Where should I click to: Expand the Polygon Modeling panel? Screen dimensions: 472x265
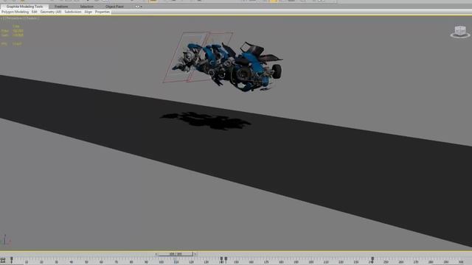(15, 12)
